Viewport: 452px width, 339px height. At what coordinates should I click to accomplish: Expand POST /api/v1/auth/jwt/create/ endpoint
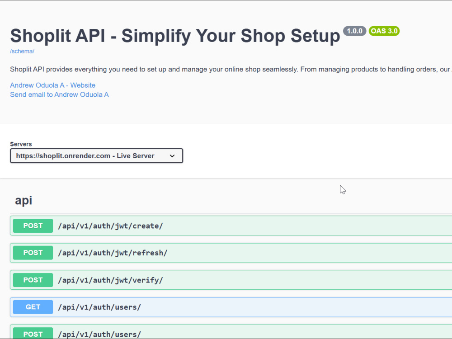coord(231,226)
